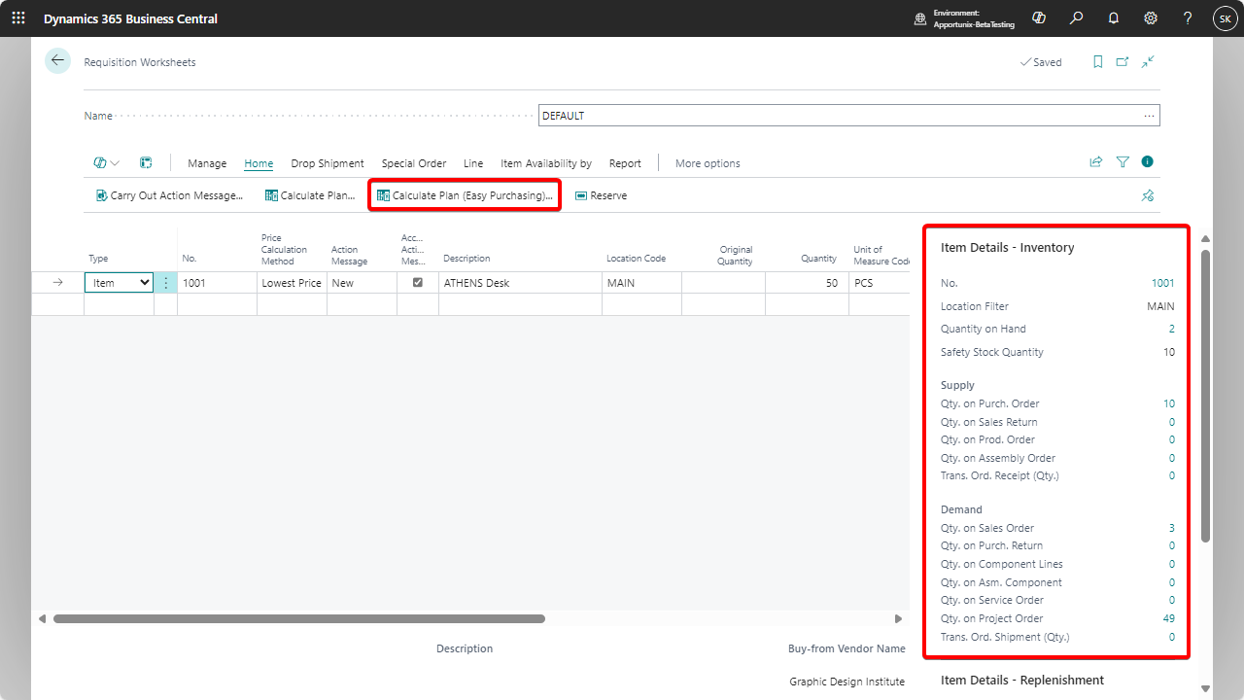This screenshot has width=1244, height=700.
Task: Open the settings gear
Action: (x=1150, y=18)
